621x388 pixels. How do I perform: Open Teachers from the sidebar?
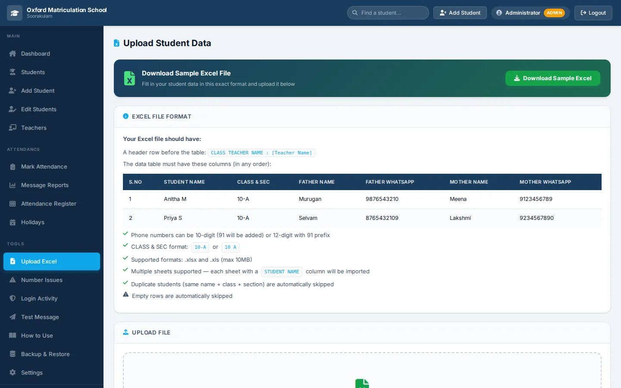click(52, 128)
